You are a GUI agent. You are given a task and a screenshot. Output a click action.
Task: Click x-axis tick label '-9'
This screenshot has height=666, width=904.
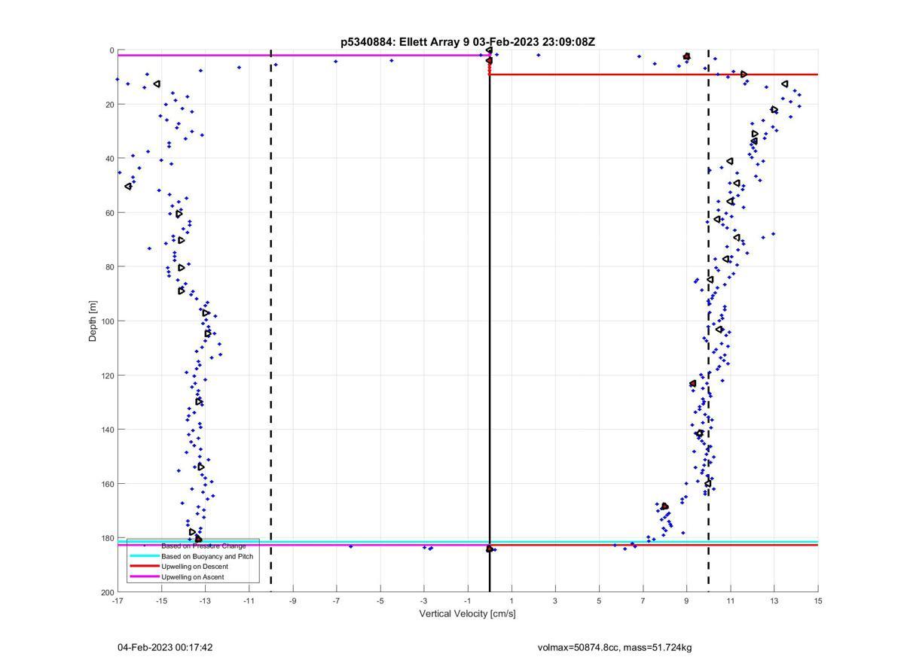click(x=293, y=601)
